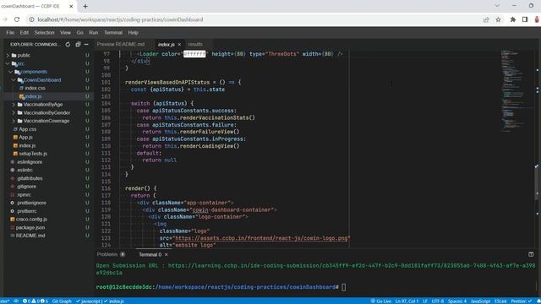The width and height of the screenshot is (541, 304).
Task: Click the browser side panel icon
Action: coord(525,19)
